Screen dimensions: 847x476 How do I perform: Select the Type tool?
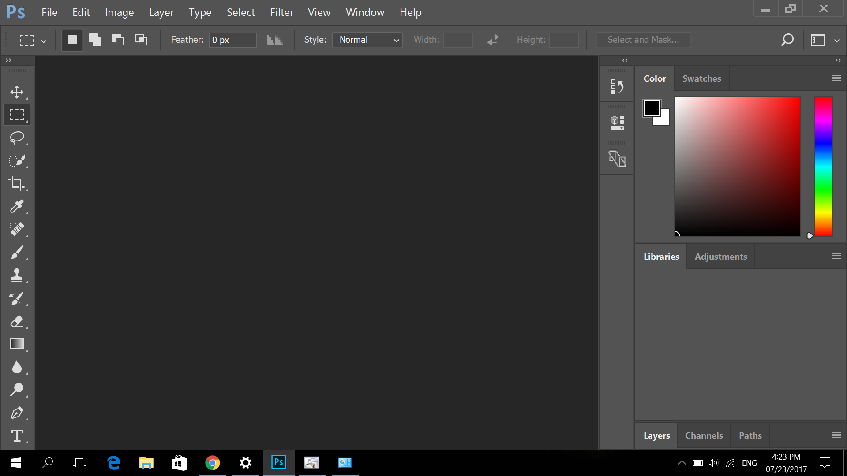[17, 436]
